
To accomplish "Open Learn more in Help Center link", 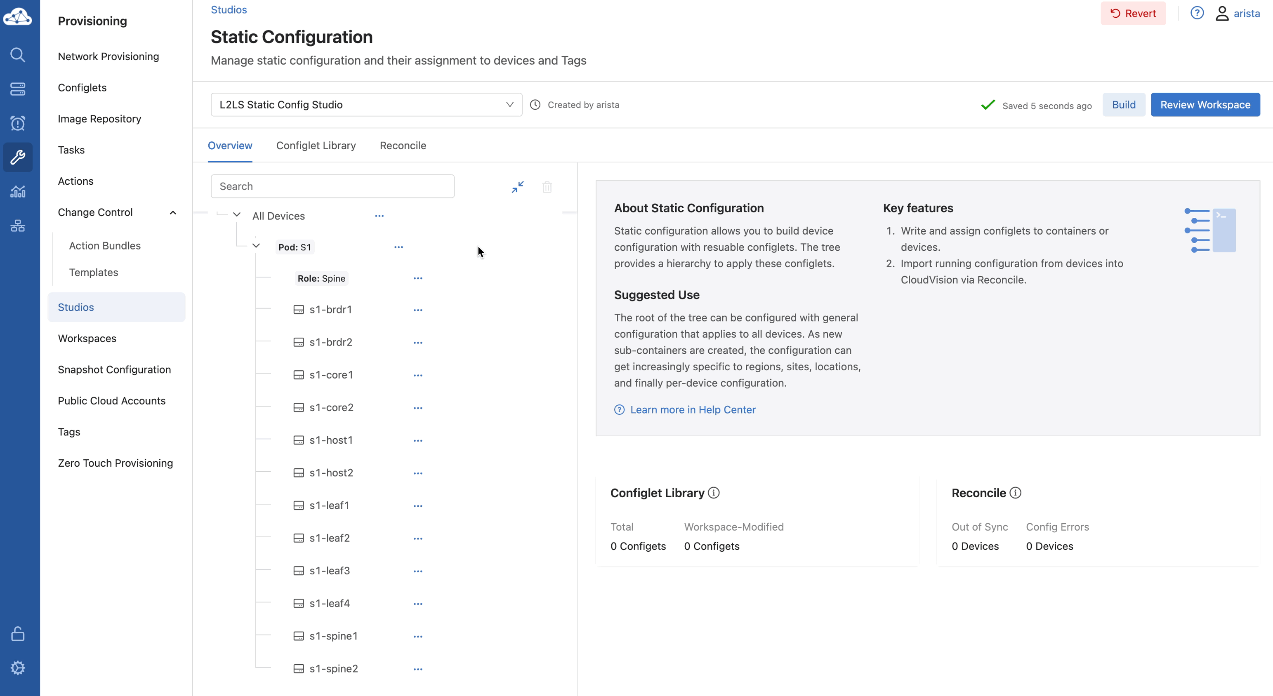I will point(692,409).
